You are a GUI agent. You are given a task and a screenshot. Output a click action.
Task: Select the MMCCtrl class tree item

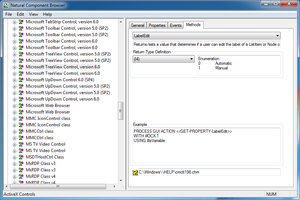(39, 131)
